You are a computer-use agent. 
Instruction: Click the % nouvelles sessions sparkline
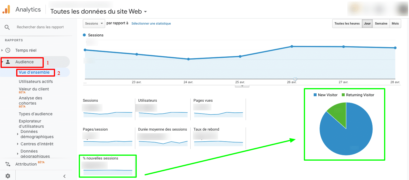108,172
